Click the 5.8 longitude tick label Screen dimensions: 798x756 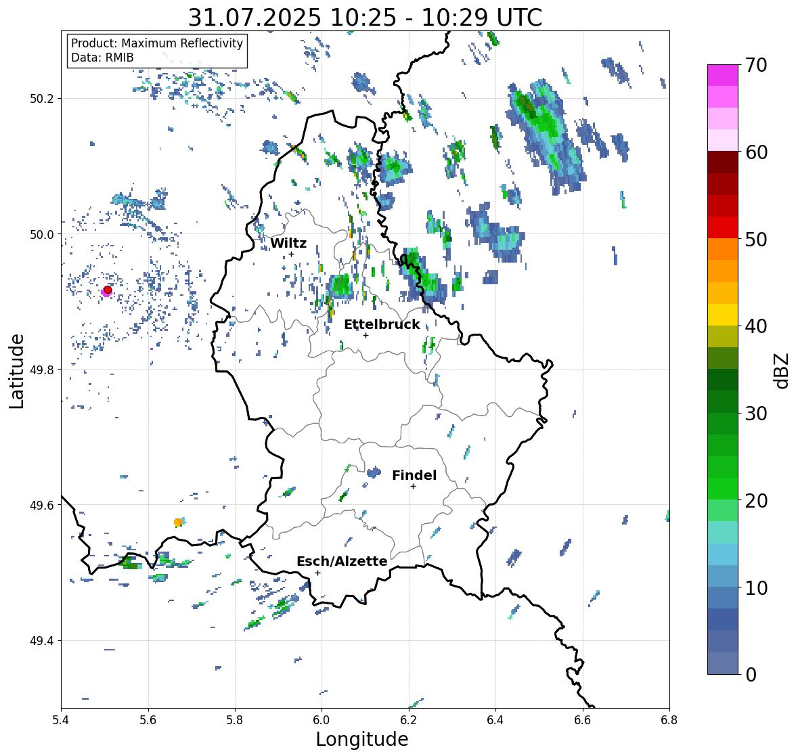click(235, 719)
